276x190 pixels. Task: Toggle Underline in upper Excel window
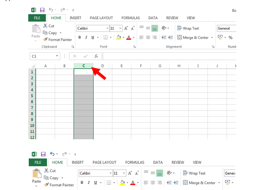click(x=93, y=37)
